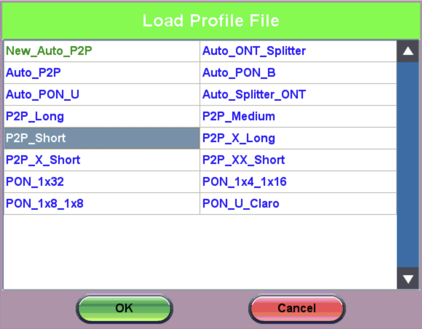Image resolution: width=422 pixels, height=329 pixels.
Task: Select the P2P_Long profile
Action: (35, 116)
